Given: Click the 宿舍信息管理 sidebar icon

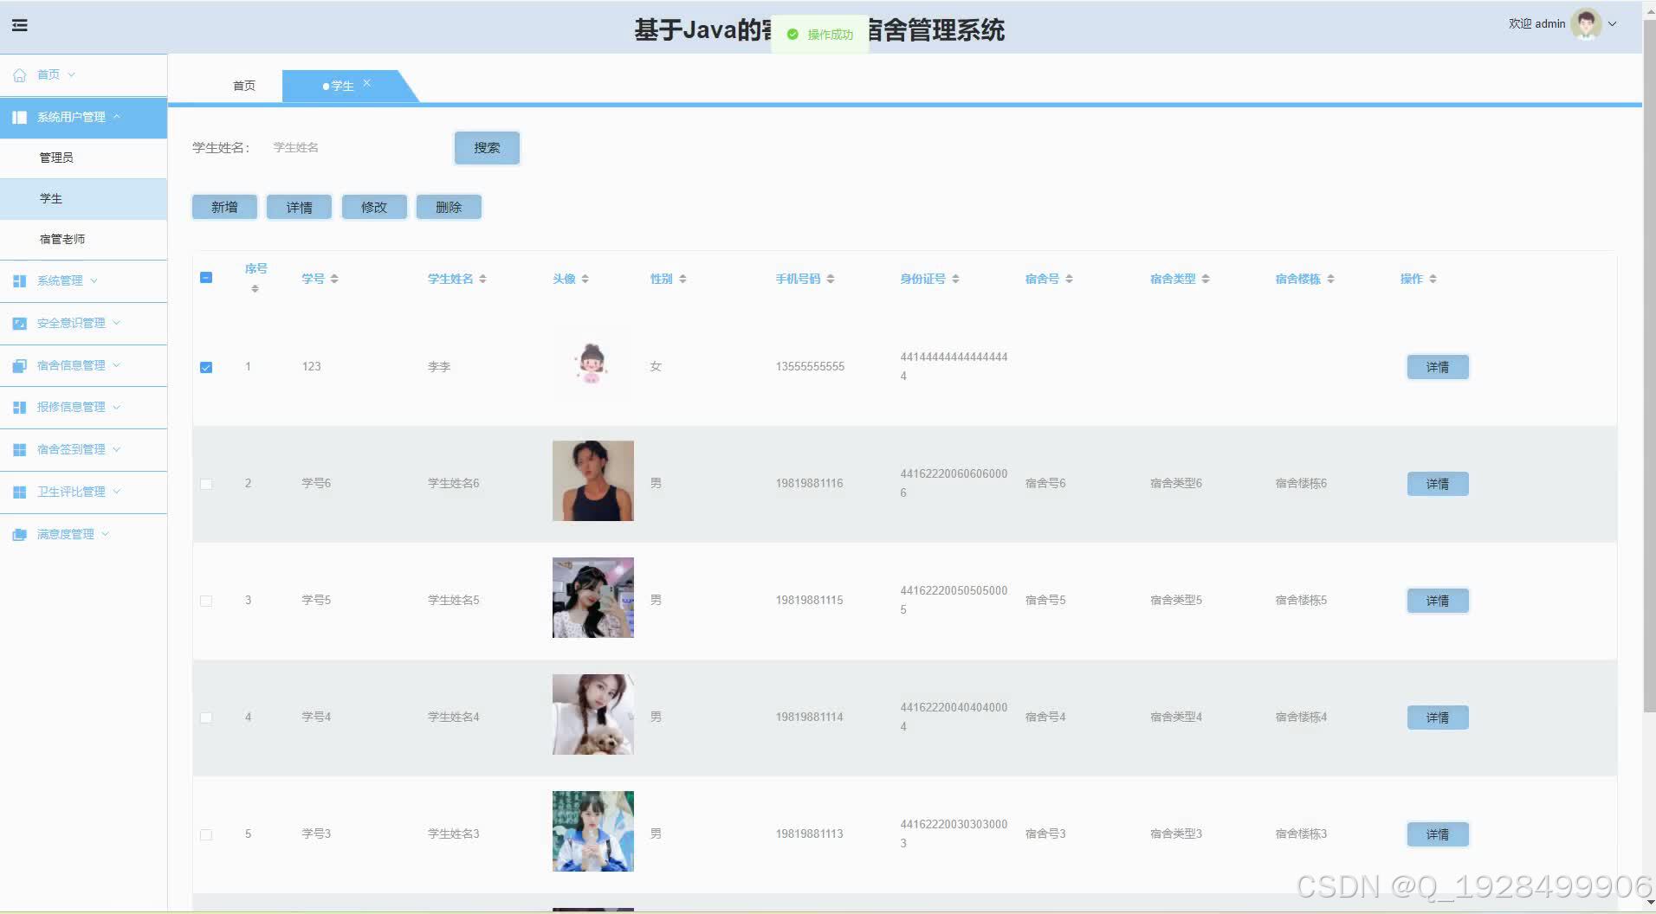Looking at the screenshot, I should point(19,365).
